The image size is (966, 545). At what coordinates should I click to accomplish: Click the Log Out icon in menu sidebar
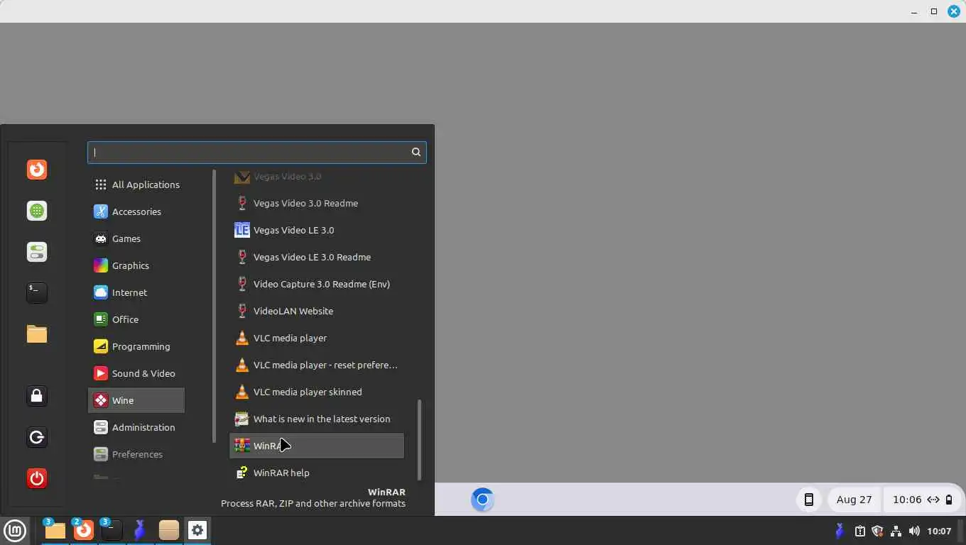37,437
